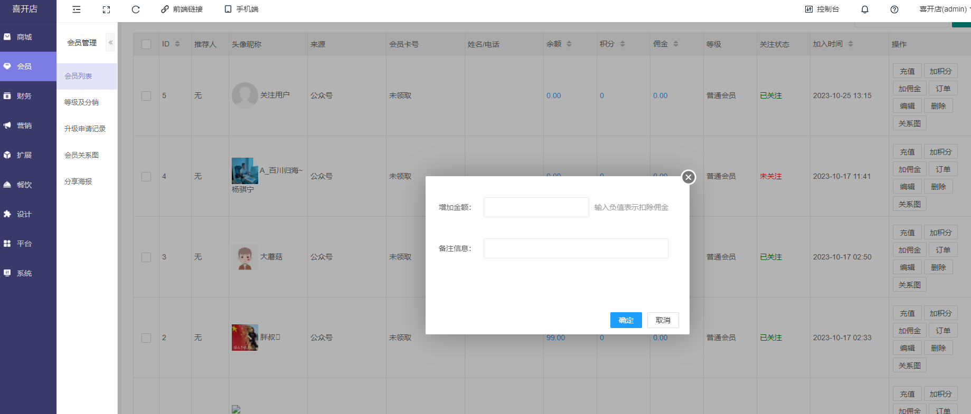971x414 pixels.
Task: Open 餐饮 in the left sidebar
Action: 28,185
